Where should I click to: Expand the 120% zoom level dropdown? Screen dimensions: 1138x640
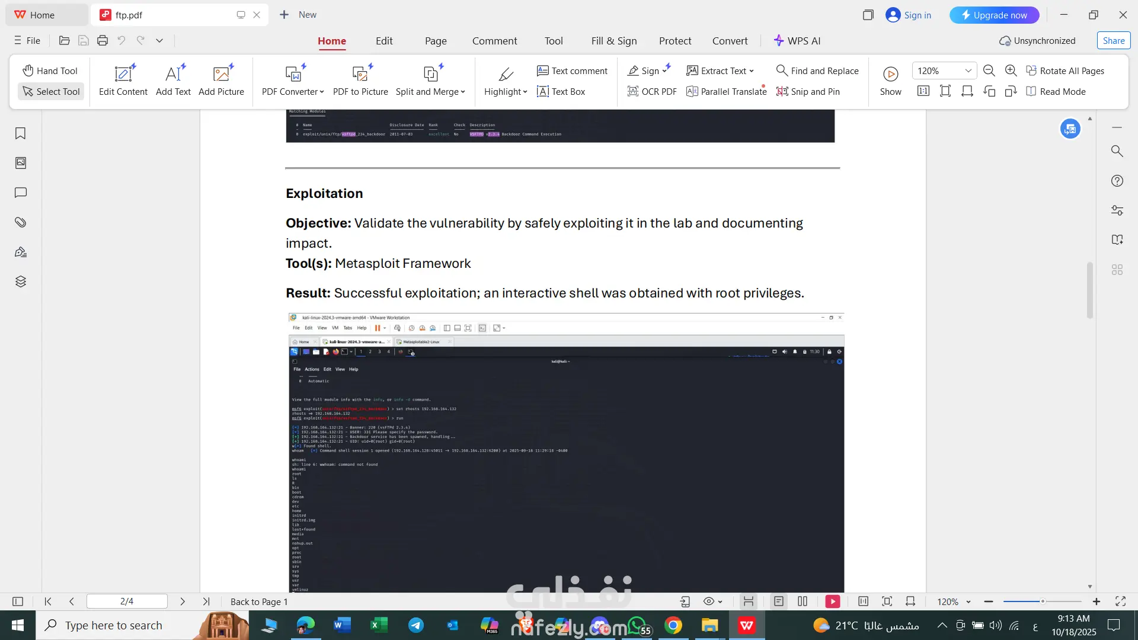[968, 71]
